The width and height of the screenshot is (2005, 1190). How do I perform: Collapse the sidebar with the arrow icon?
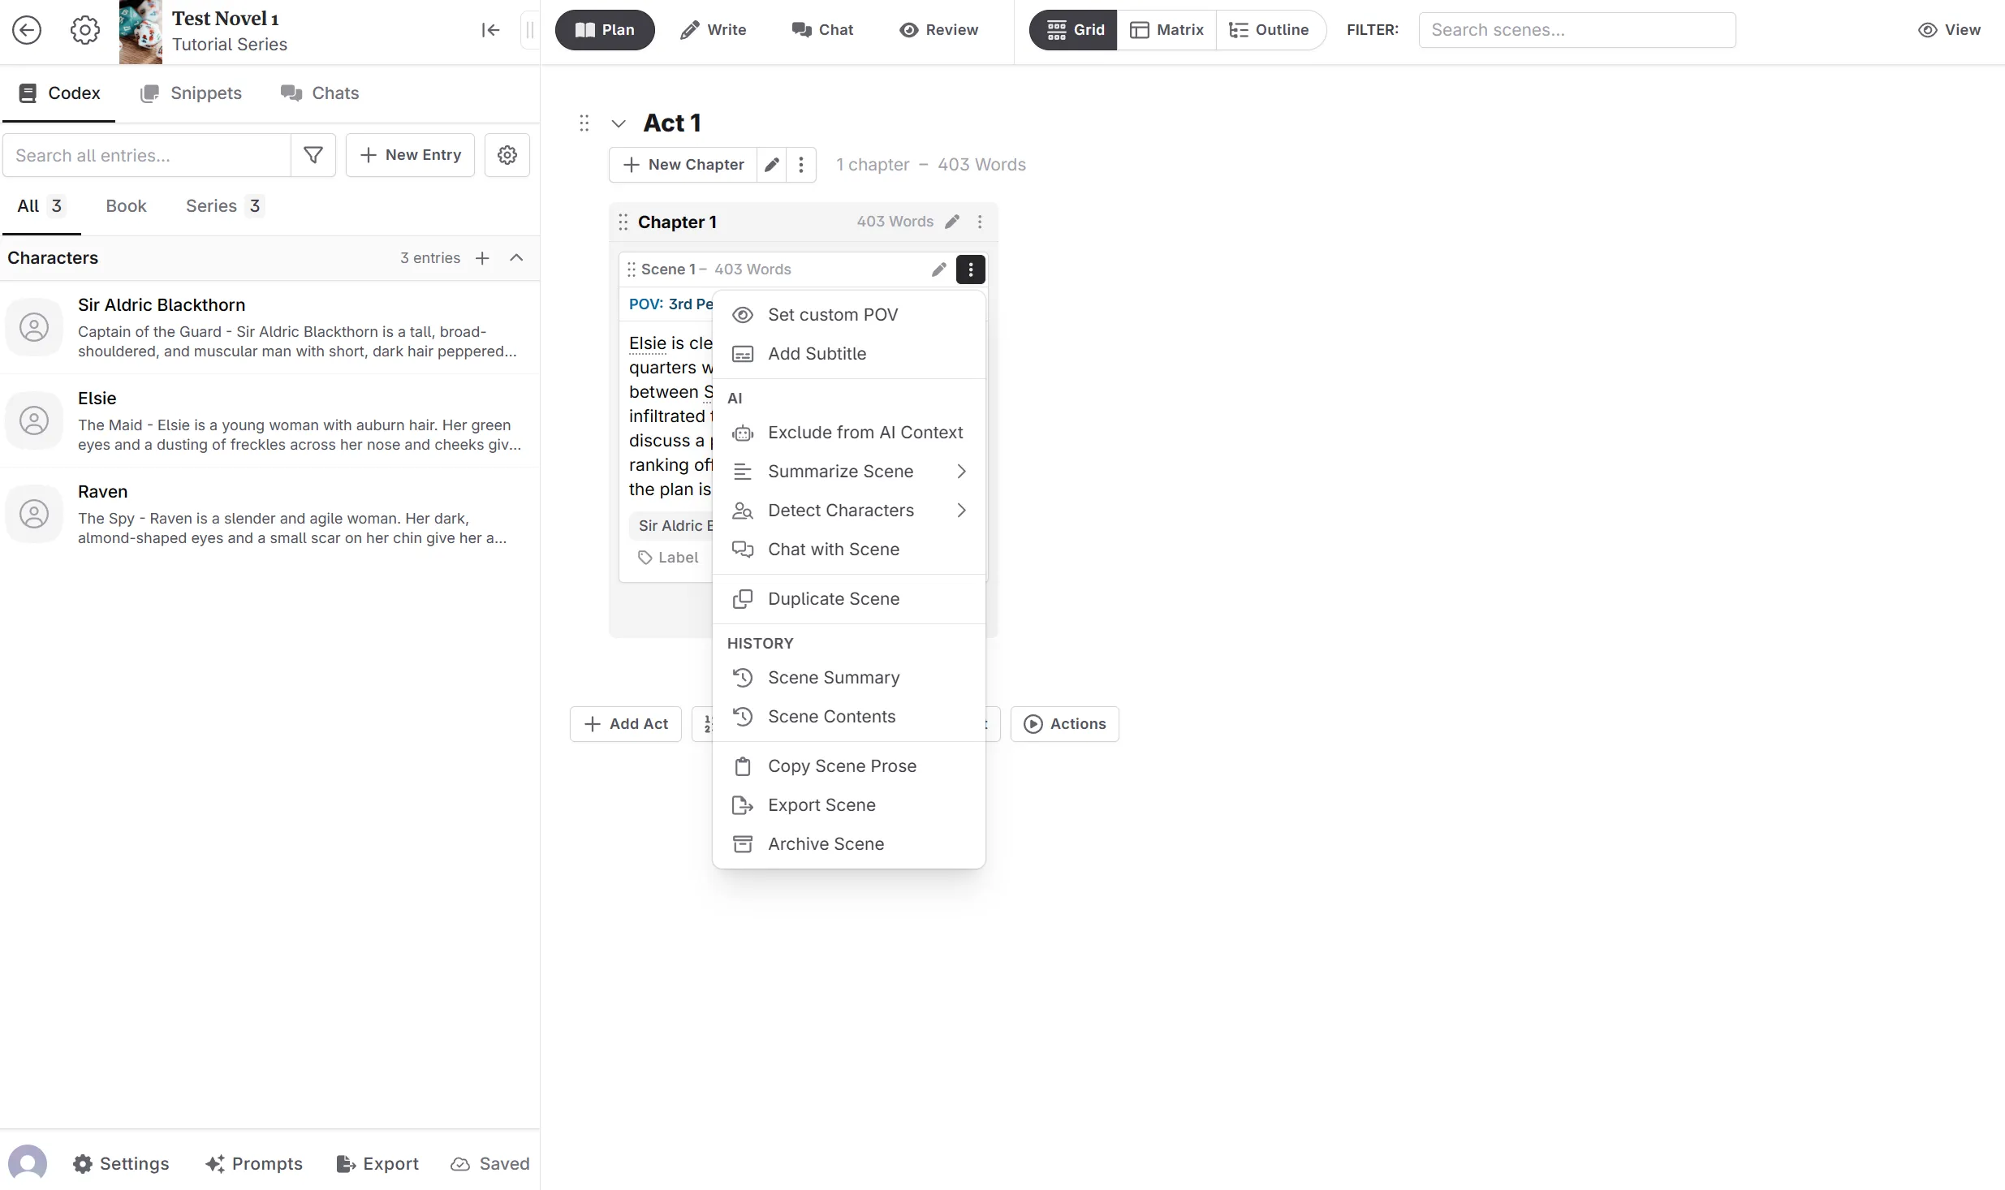[x=490, y=29]
